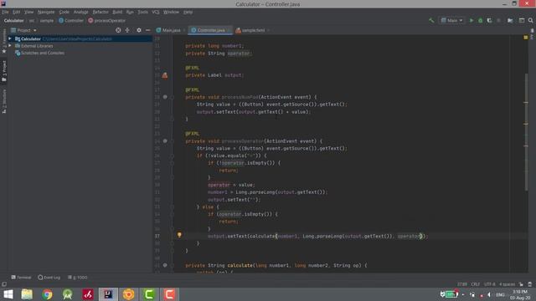Viewport: 536px width, 301px height.
Task: Open the Tools menu
Action: pos(142,12)
